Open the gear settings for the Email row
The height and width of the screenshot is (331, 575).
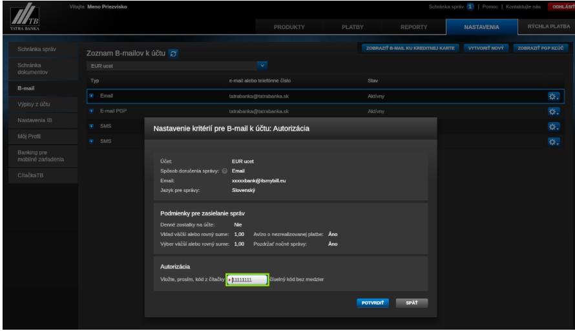(x=553, y=96)
